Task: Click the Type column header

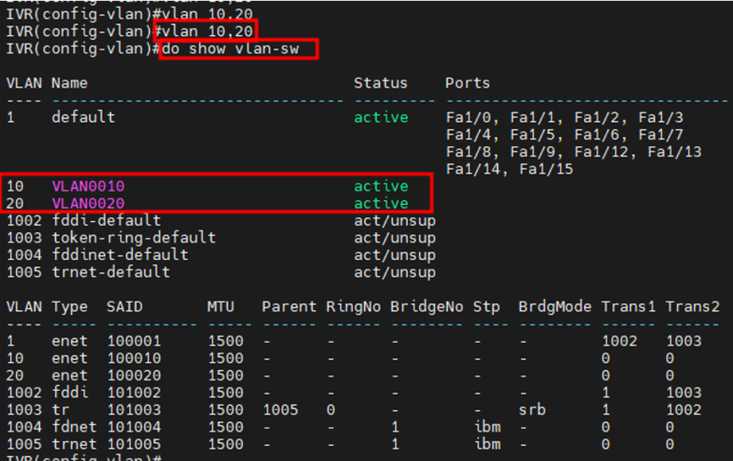Action: pos(69,306)
